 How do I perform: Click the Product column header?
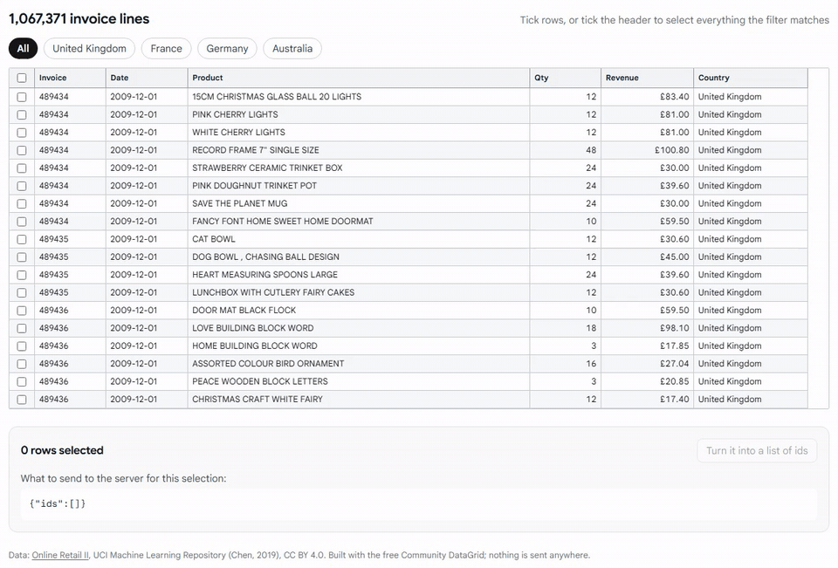click(x=359, y=78)
